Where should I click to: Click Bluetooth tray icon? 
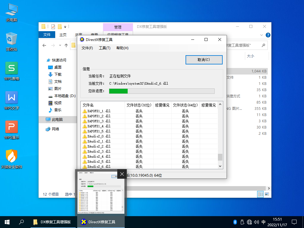pos(235,222)
